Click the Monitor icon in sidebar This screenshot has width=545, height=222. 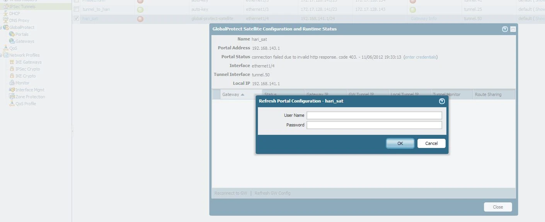click(x=12, y=83)
